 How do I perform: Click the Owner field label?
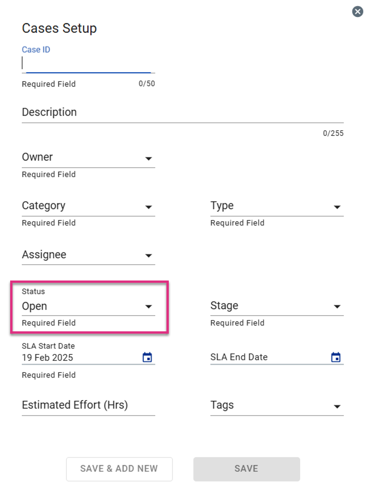click(x=37, y=157)
